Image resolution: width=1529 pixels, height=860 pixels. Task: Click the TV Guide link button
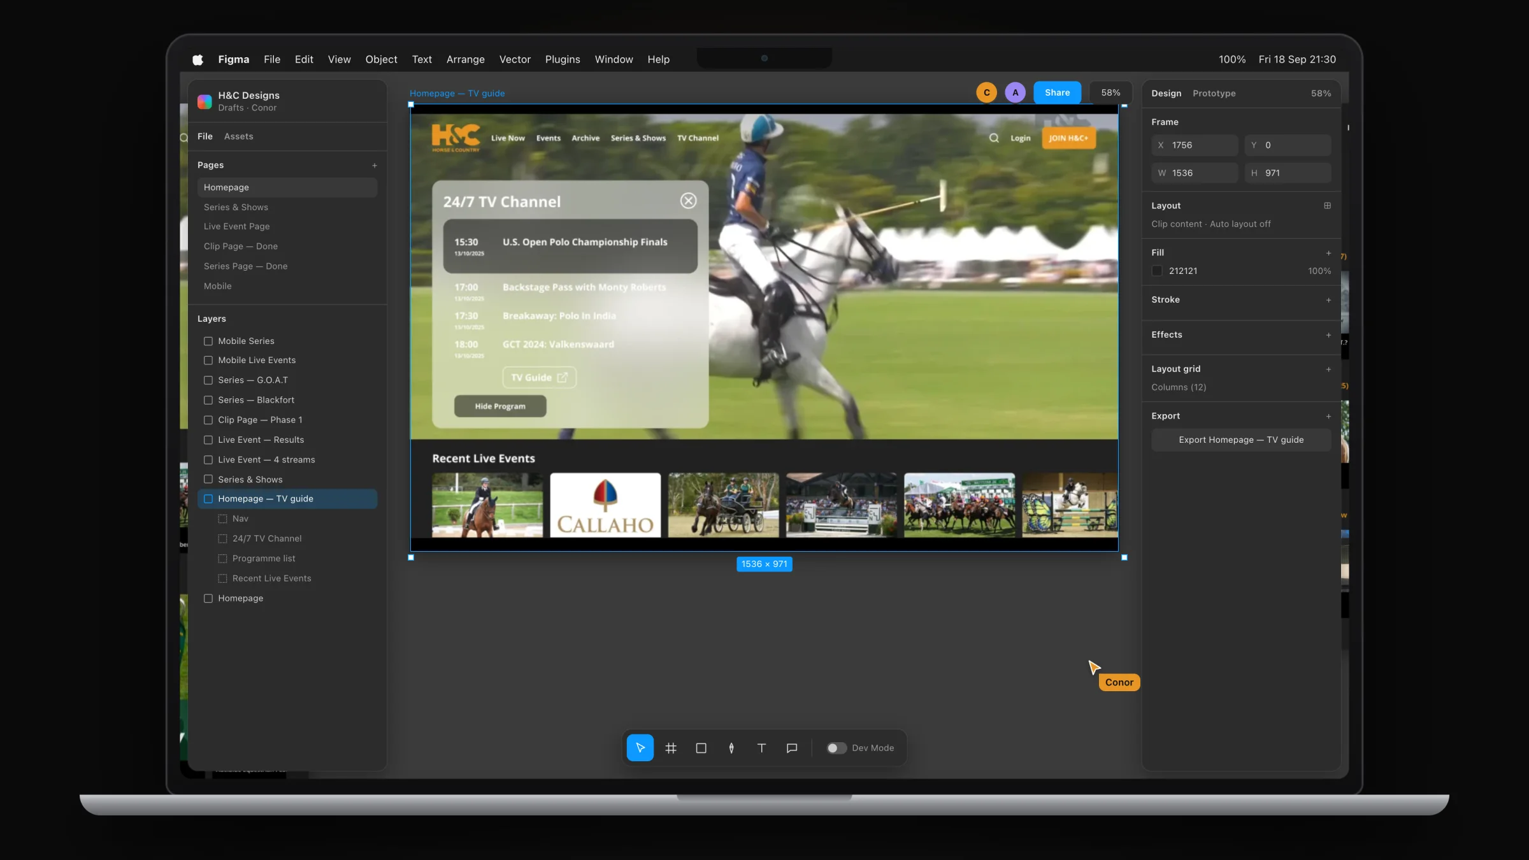tap(539, 377)
